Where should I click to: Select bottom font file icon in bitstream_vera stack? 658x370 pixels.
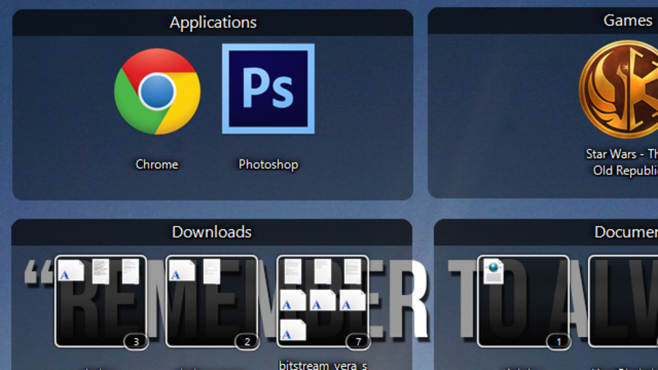click(293, 330)
